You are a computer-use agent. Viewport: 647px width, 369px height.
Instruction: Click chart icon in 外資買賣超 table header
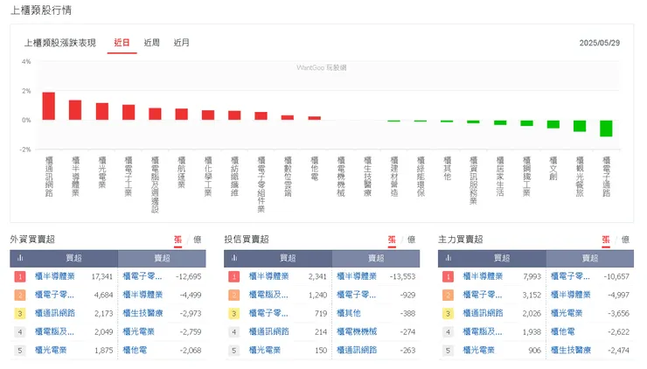tap(20, 258)
